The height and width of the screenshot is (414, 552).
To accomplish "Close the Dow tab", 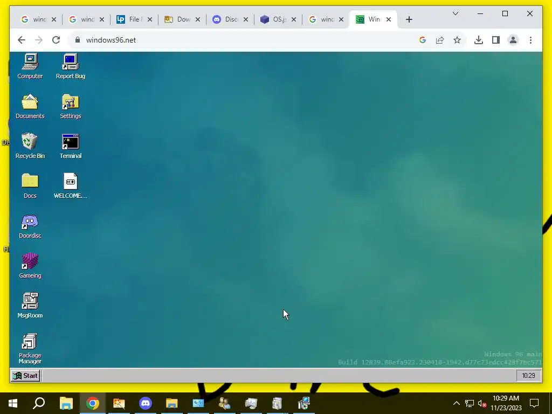I will 198,19.
